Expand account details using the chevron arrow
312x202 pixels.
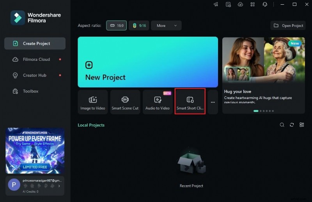pos(59,186)
